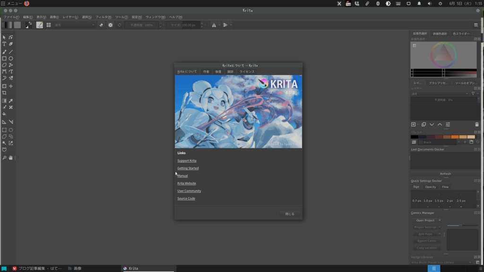
Task: Click the color wheel triangle selector
Action: point(443,54)
